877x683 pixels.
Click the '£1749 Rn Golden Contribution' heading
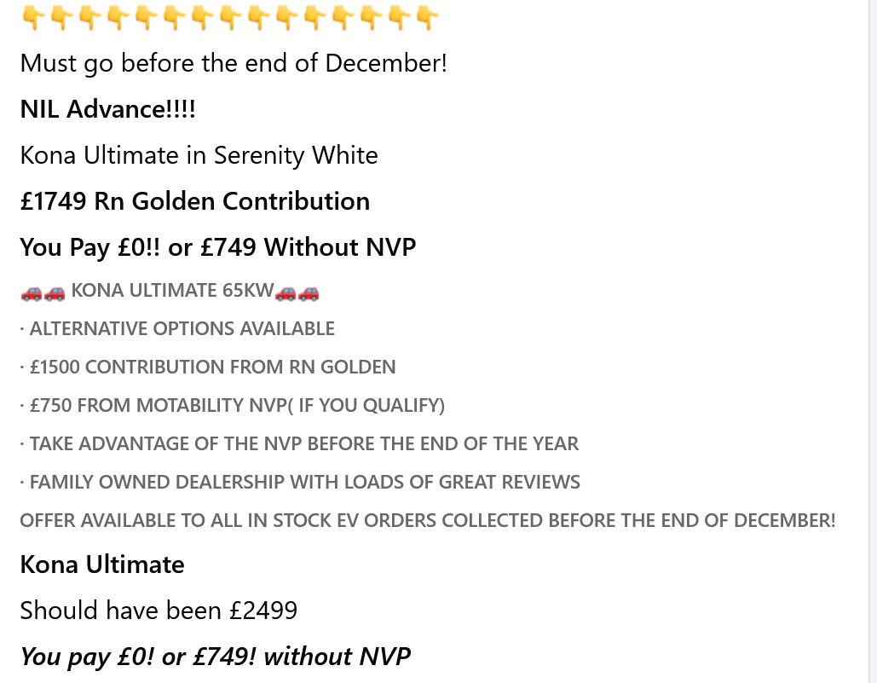tap(194, 201)
